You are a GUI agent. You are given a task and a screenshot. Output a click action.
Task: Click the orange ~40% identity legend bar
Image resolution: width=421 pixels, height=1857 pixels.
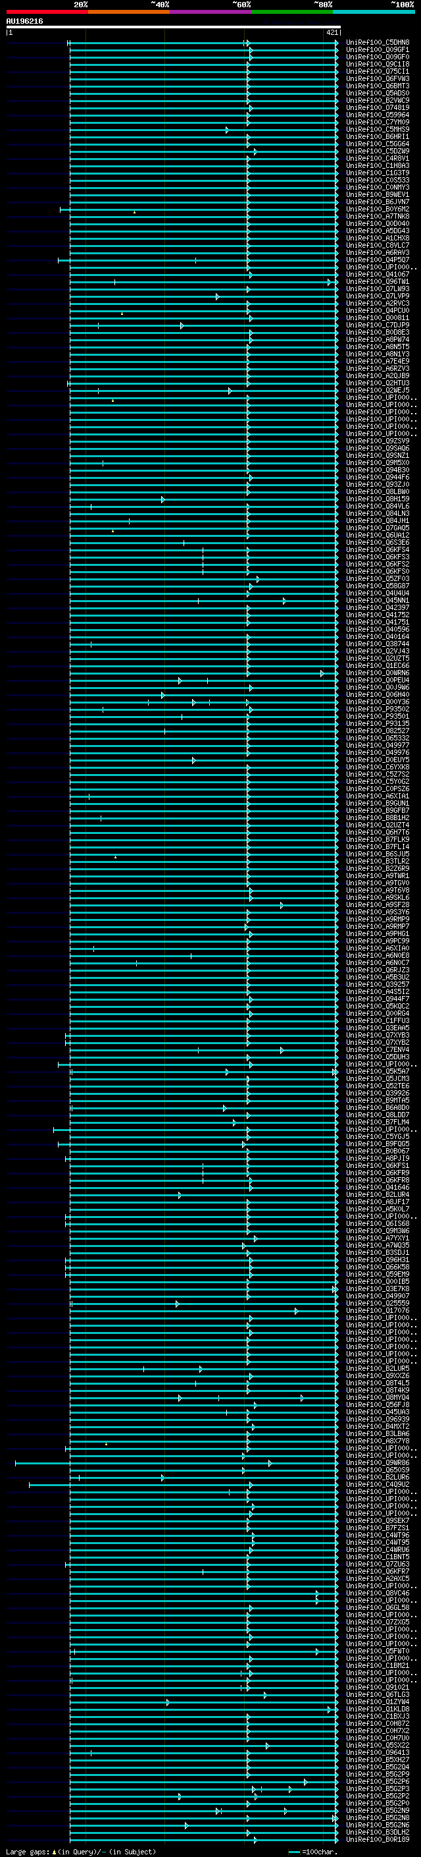coord(129,12)
